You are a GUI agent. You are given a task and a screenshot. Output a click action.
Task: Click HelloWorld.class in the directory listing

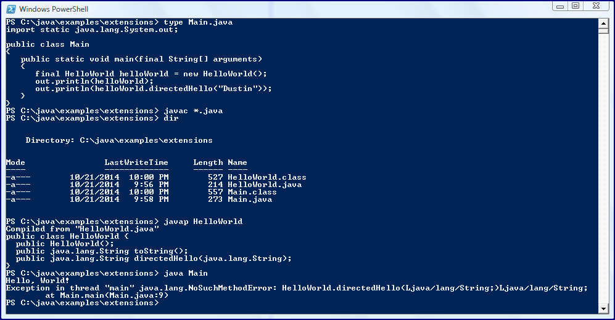point(266,177)
